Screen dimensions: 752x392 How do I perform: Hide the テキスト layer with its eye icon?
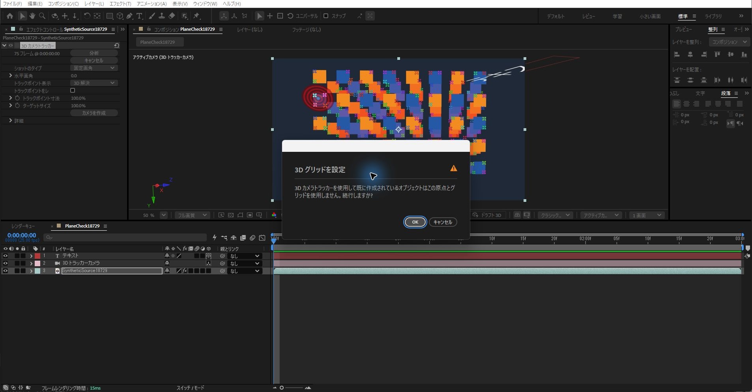coord(5,256)
